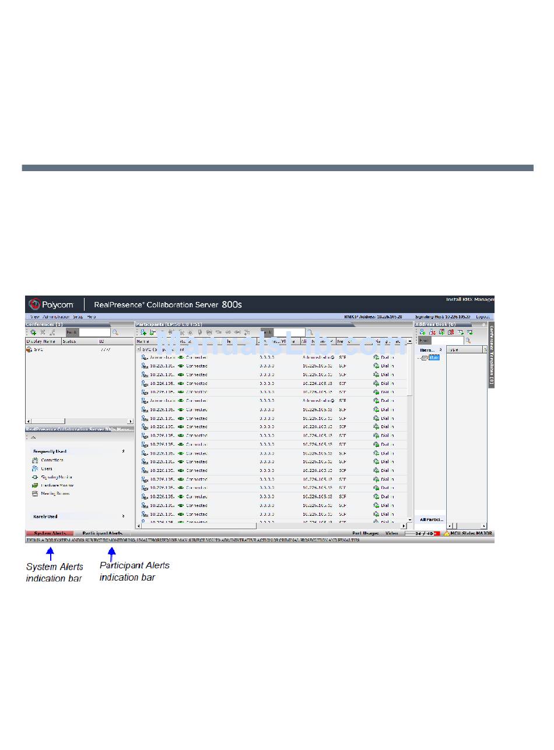The height and width of the screenshot is (750, 554).
Task: Click the Logout link
Action: [x=483, y=317]
